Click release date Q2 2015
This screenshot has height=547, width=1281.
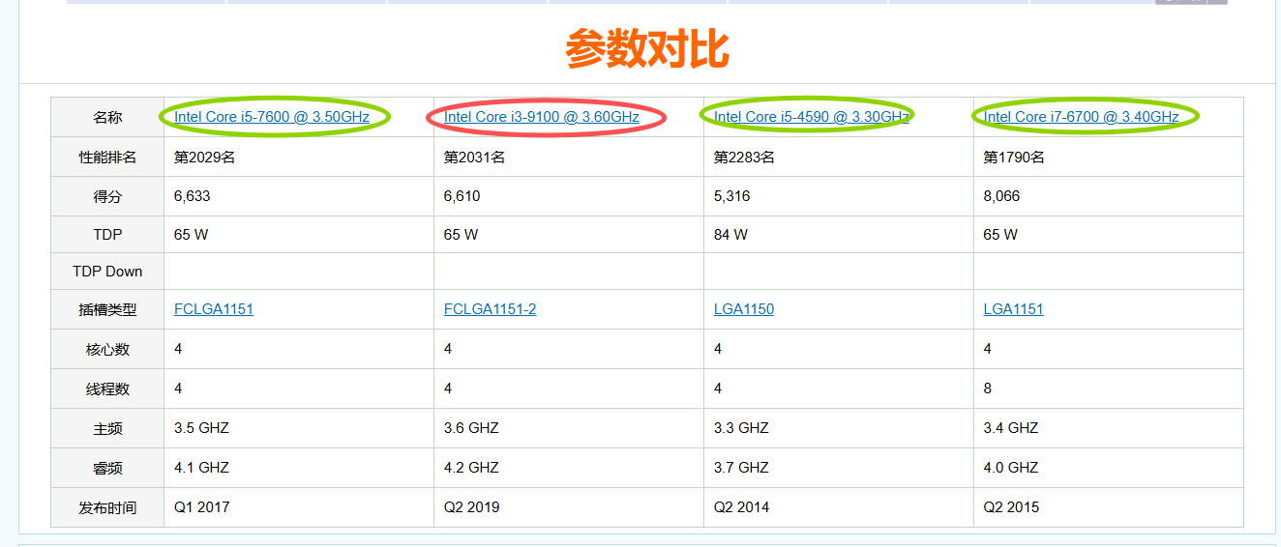[1012, 507]
